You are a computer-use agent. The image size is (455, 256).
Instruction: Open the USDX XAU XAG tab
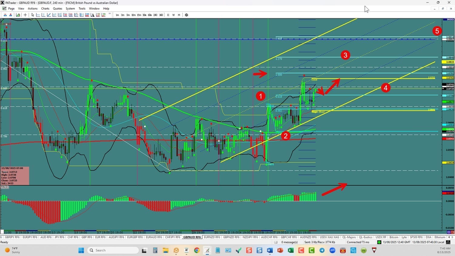[329, 237]
